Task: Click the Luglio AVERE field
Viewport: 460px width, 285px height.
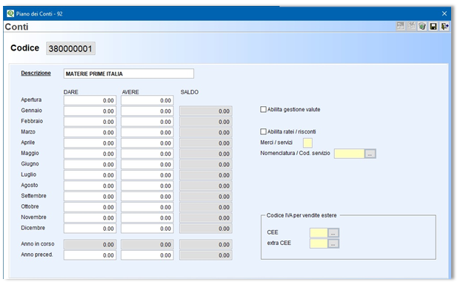Action: coord(147,175)
